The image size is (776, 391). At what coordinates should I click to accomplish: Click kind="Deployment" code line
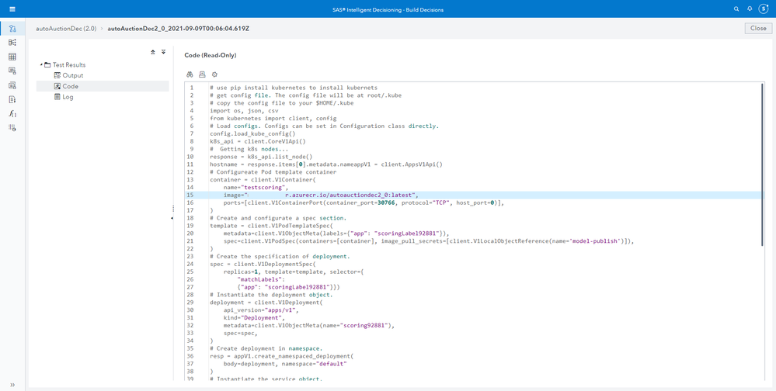click(254, 318)
